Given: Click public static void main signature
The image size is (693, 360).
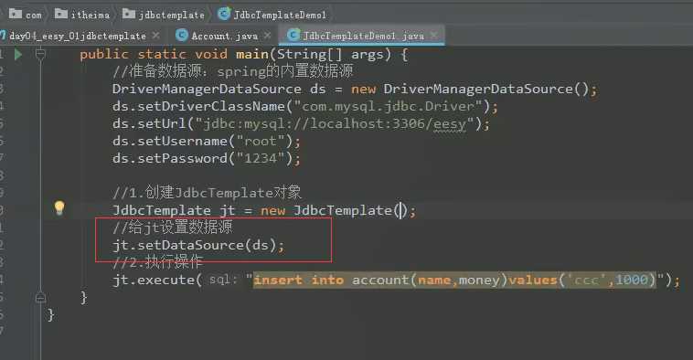Looking at the screenshot, I should tap(243, 54).
